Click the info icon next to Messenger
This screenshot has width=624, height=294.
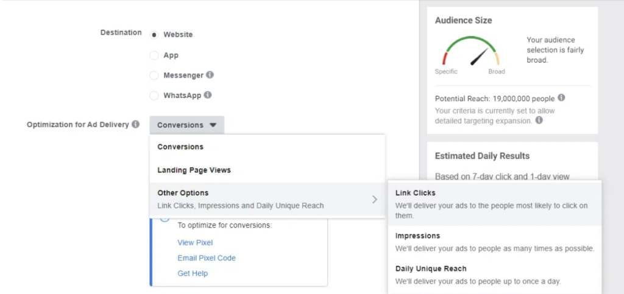tap(210, 75)
